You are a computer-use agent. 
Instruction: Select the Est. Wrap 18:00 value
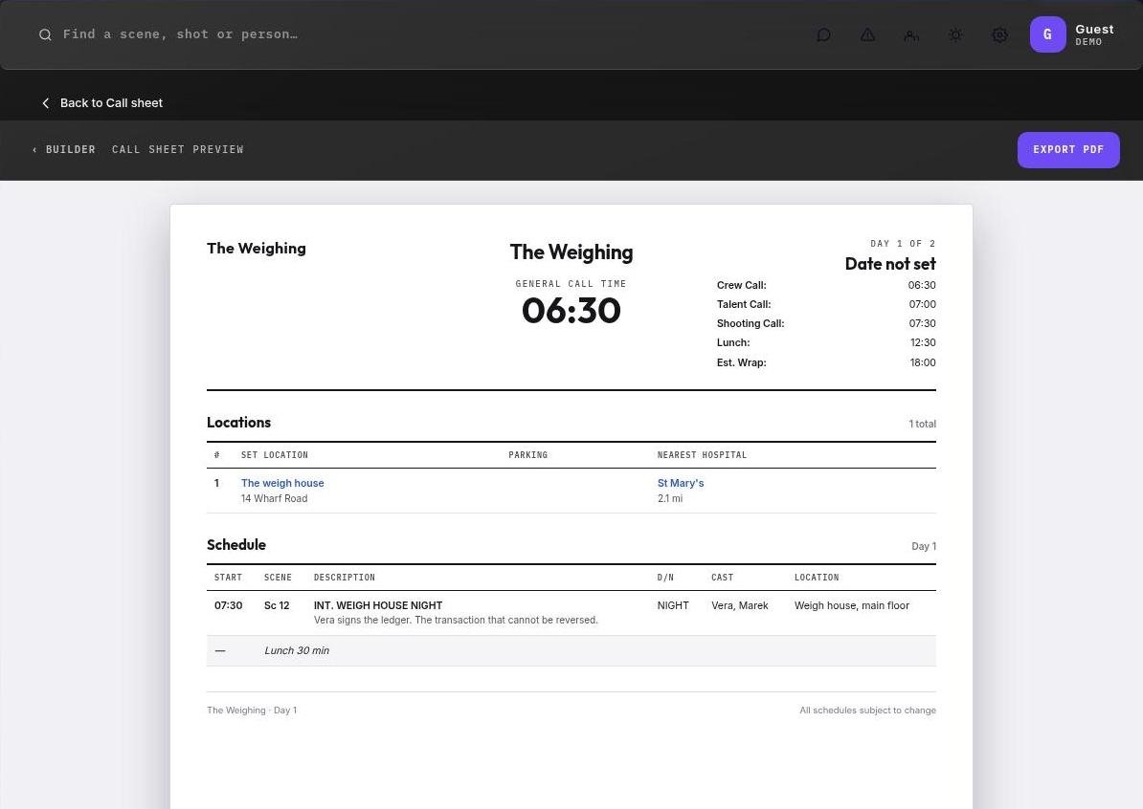click(923, 362)
